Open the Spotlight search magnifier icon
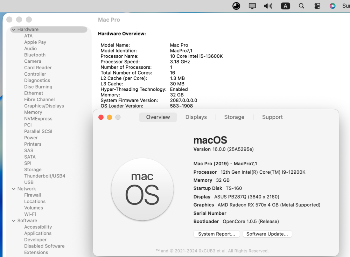 (x=301, y=6)
